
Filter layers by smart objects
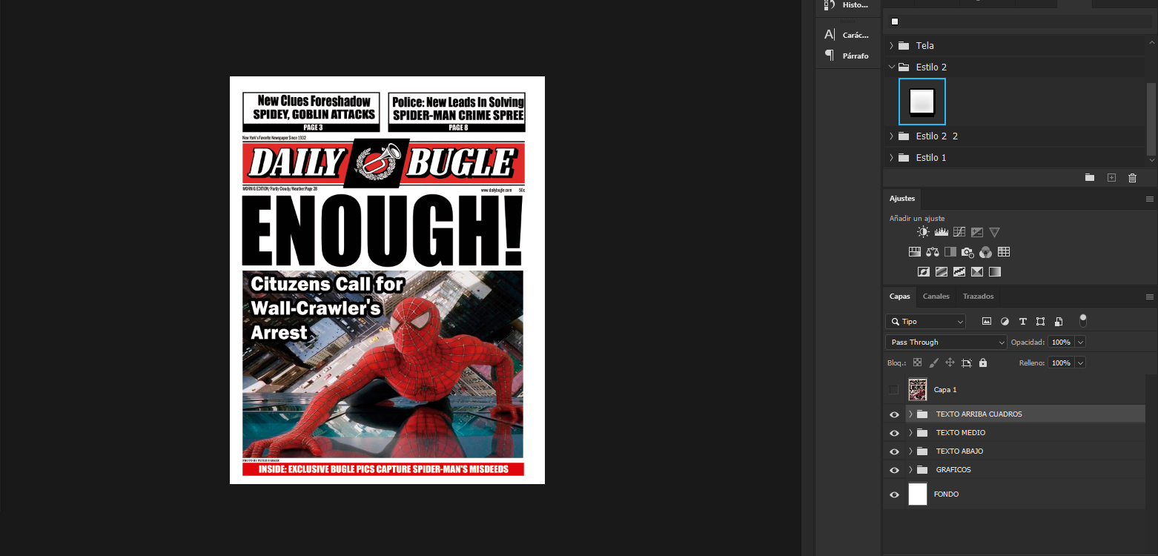tap(1059, 322)
